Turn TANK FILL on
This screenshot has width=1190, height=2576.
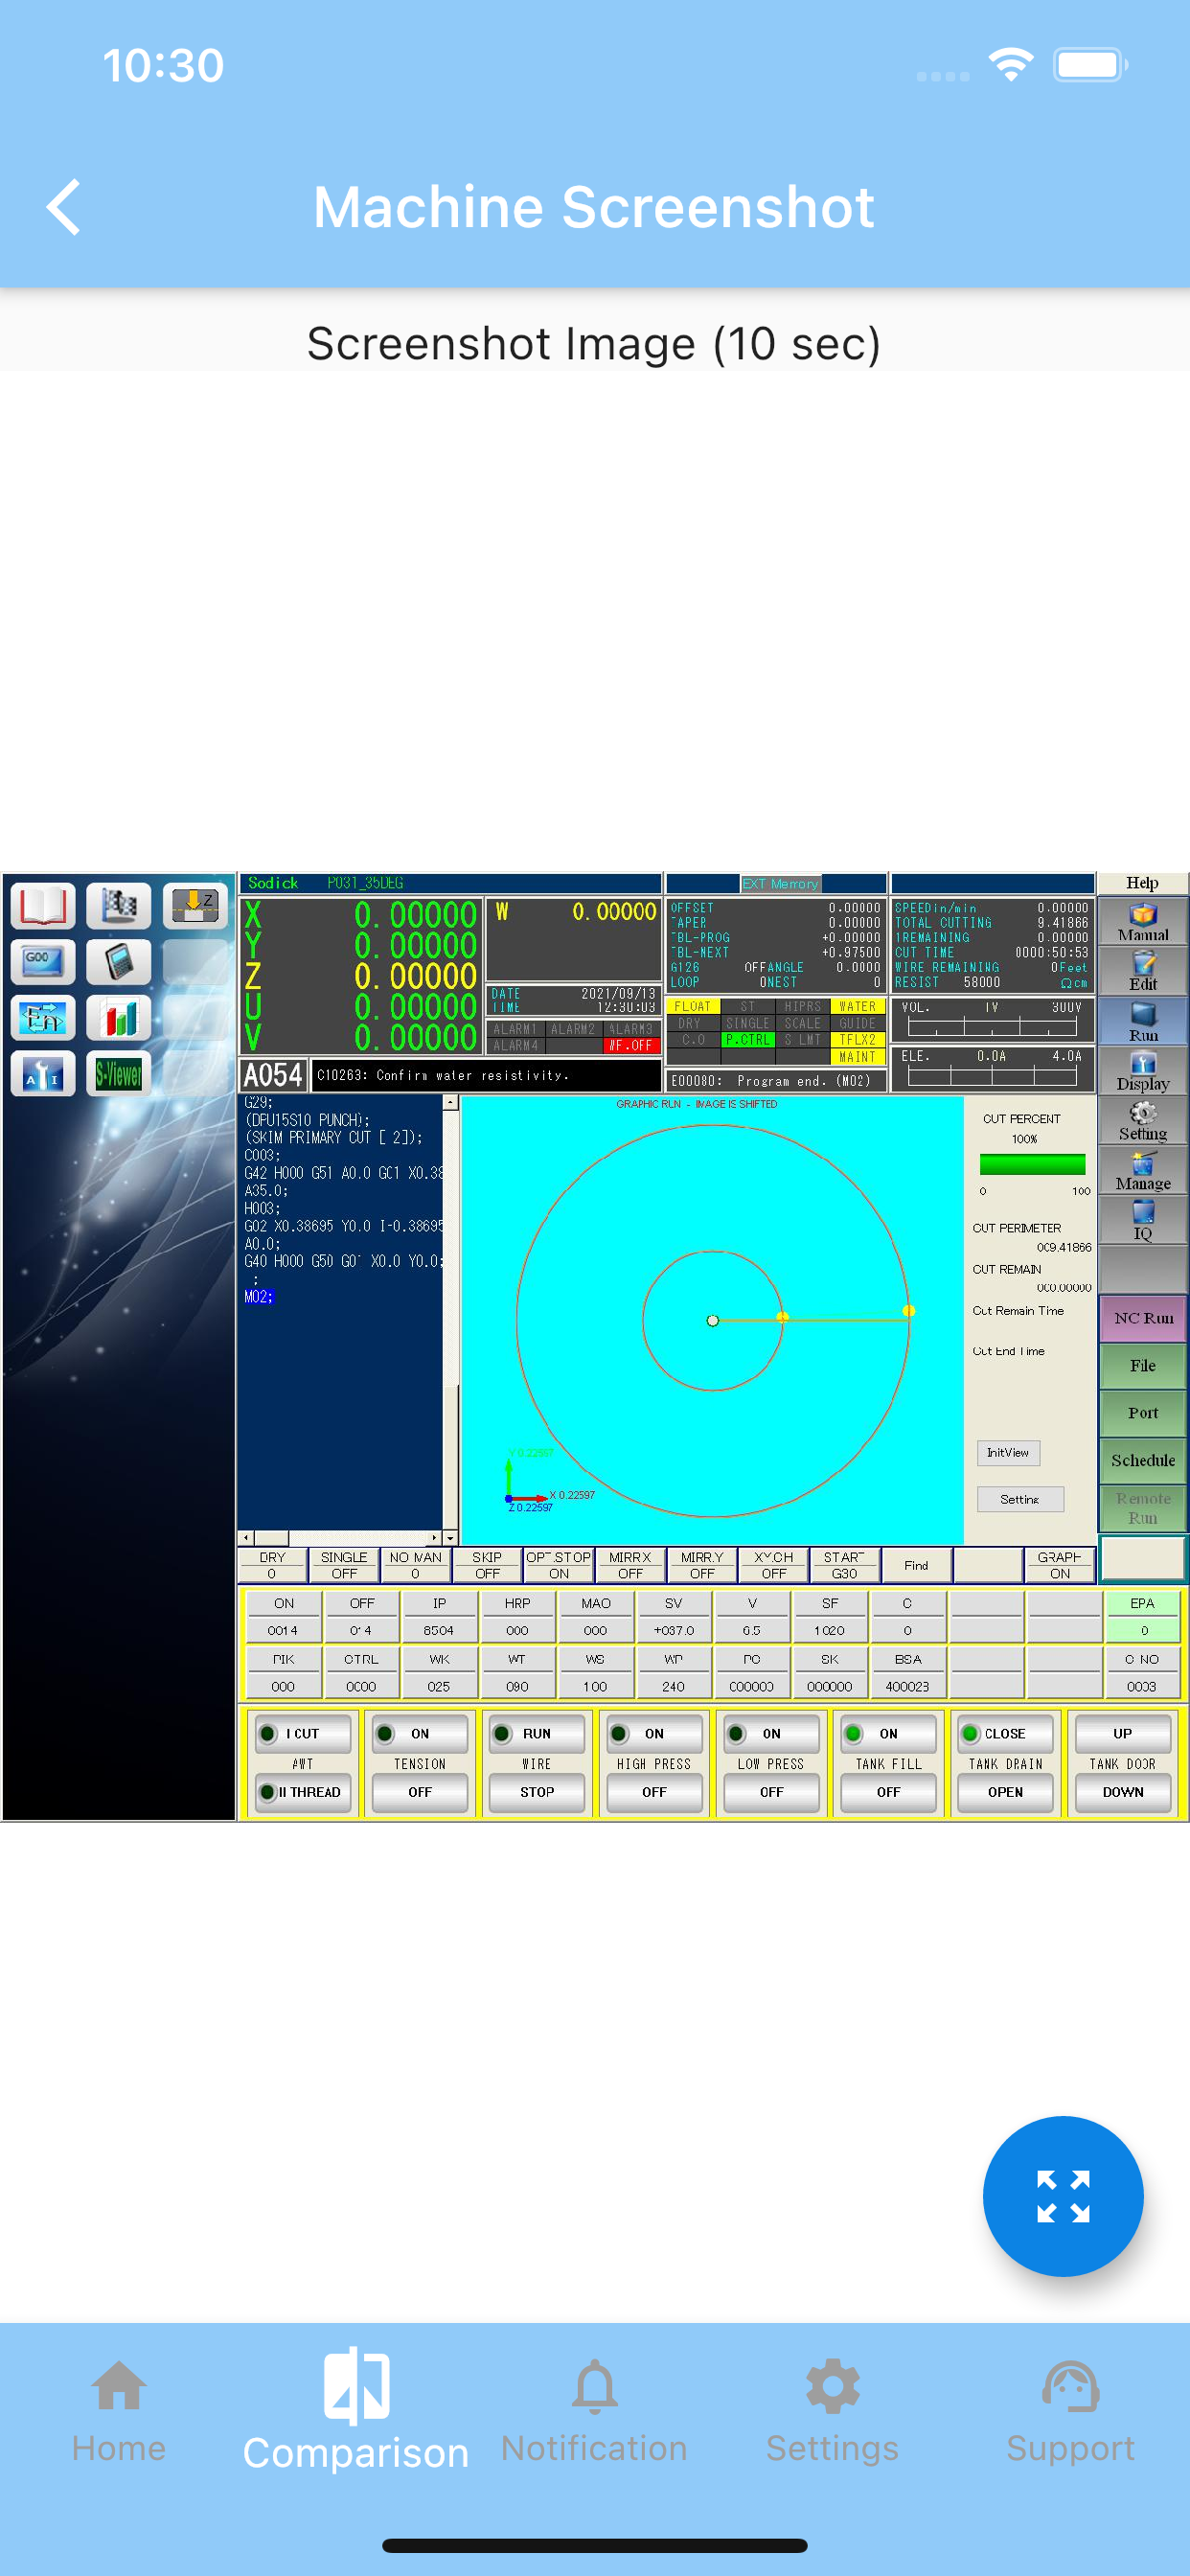point(888,1733)
